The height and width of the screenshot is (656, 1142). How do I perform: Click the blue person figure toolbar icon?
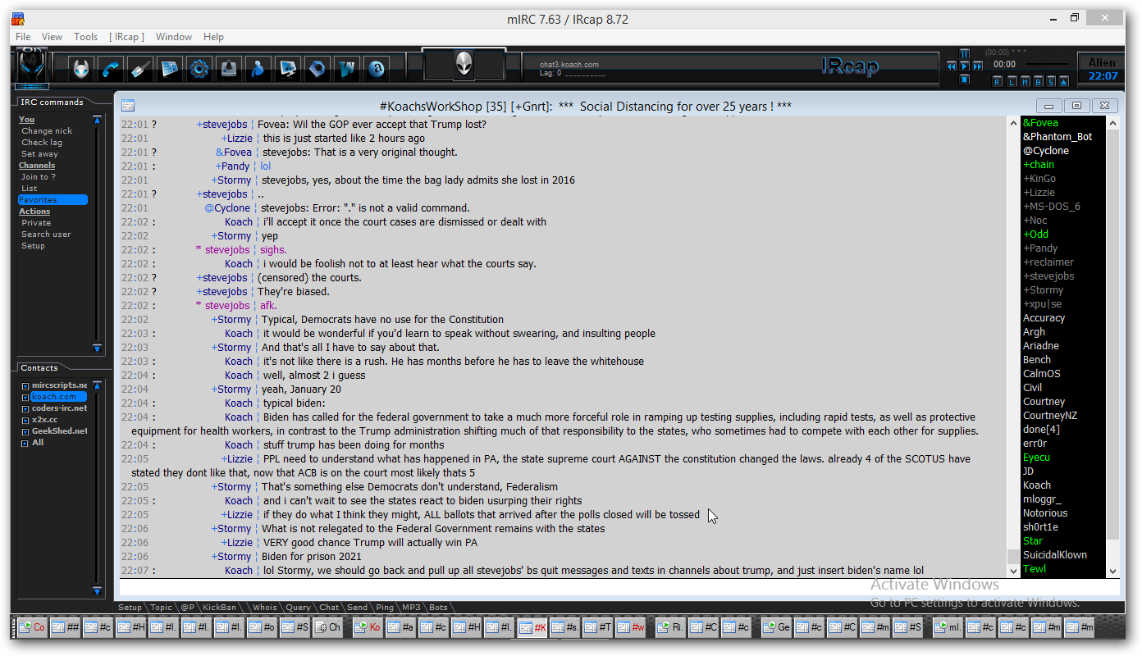258,69
